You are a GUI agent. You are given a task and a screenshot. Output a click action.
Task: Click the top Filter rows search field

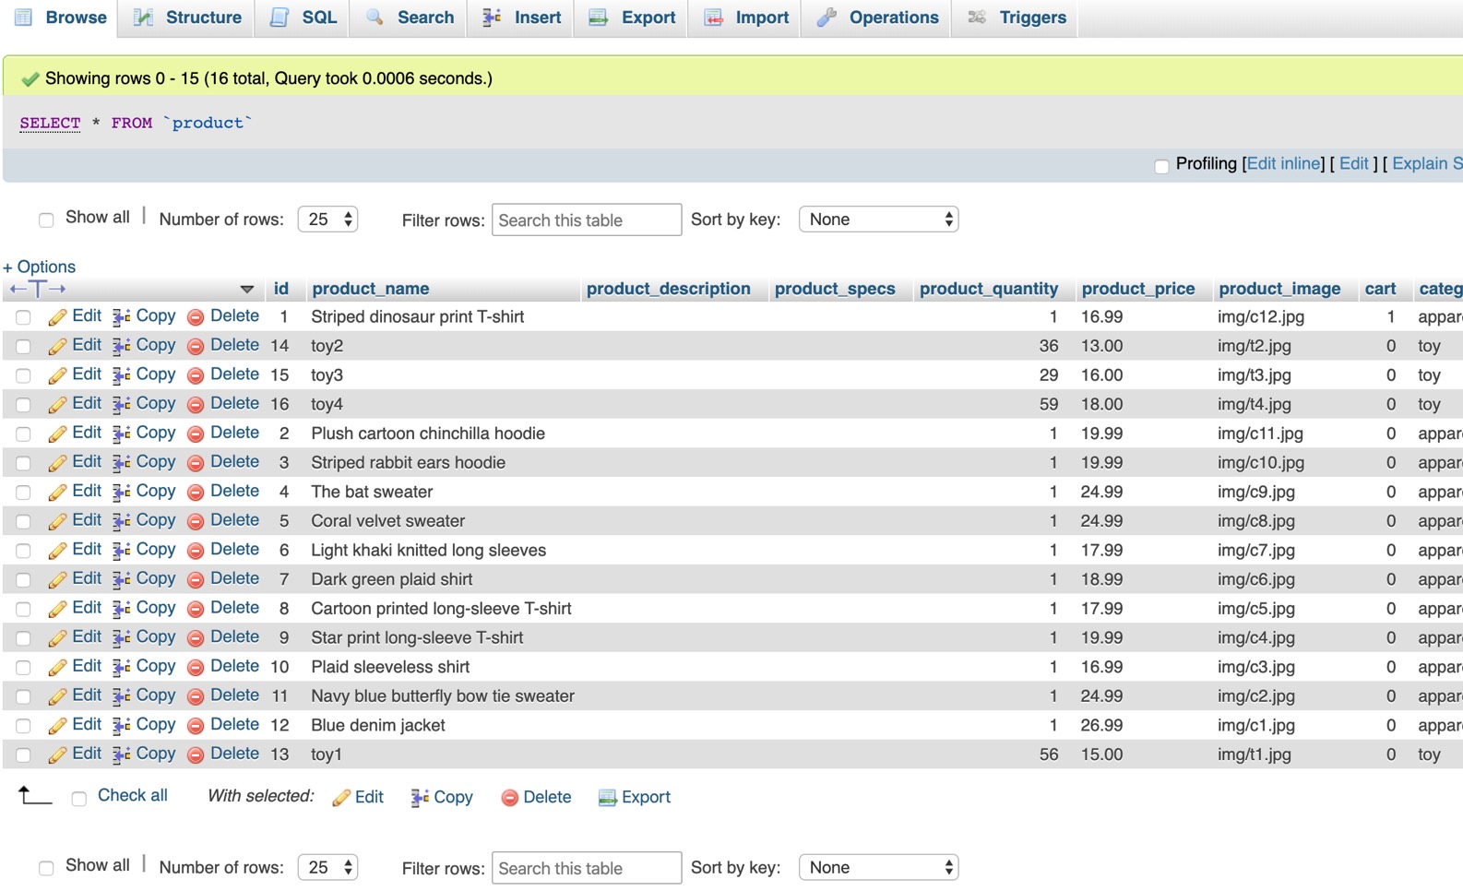pos(587,220)
